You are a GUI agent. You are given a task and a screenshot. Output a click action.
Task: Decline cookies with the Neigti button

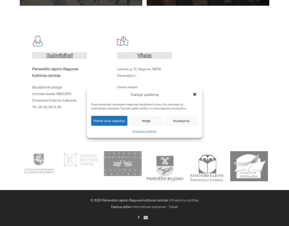146,121
